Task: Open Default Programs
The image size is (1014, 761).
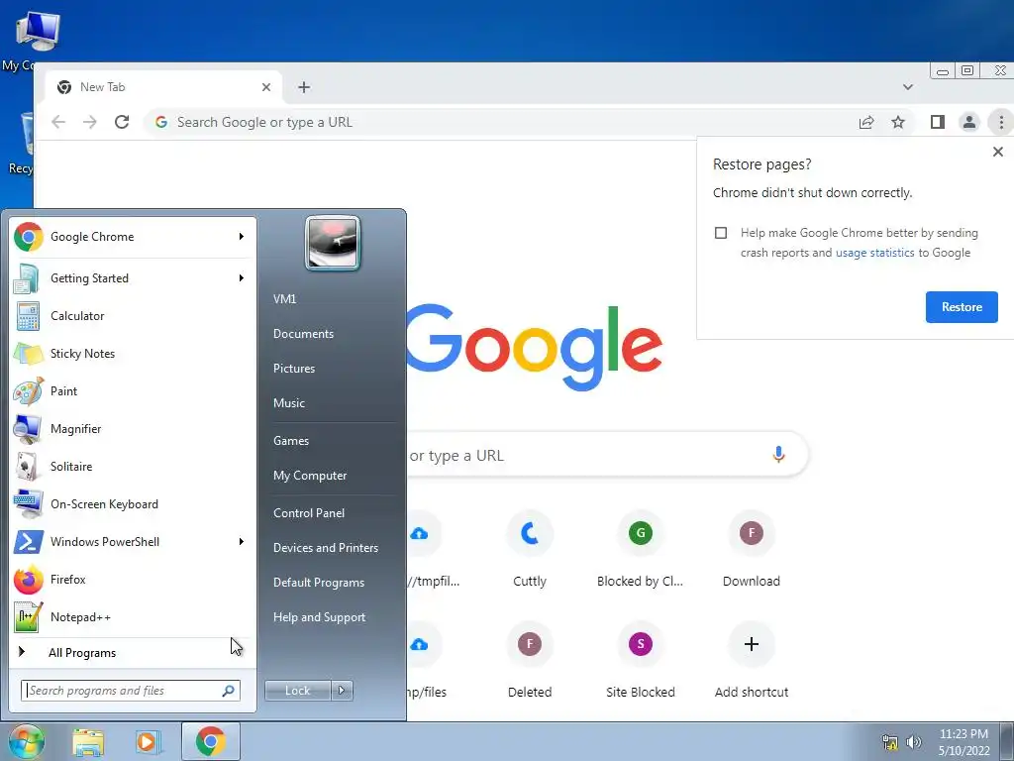Action: click(x=319, y=583)
